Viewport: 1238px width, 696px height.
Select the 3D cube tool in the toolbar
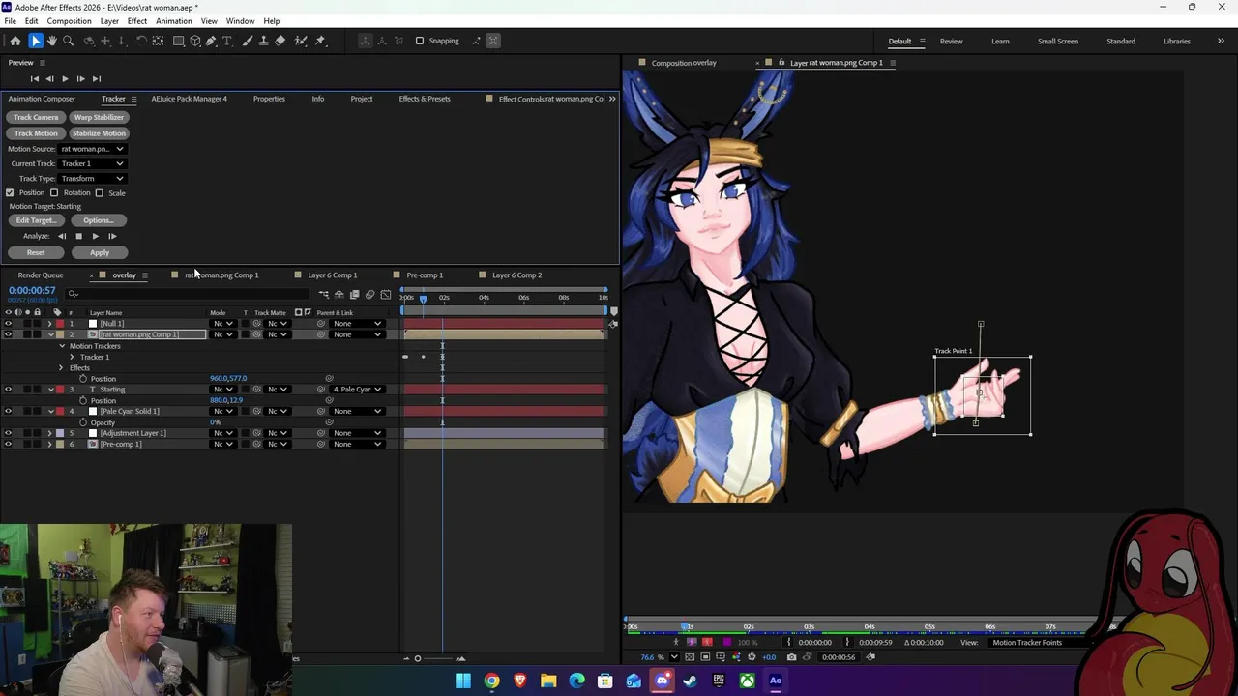195,41
